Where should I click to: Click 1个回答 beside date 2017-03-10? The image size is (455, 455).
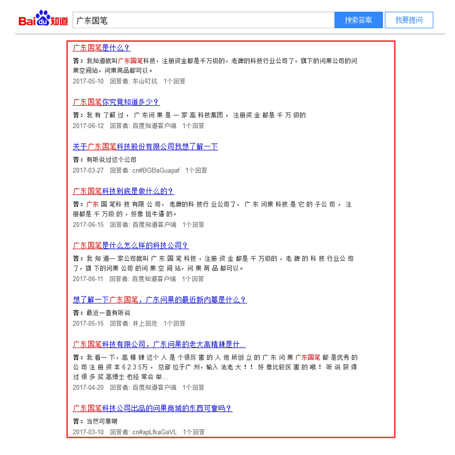(194, 432)
